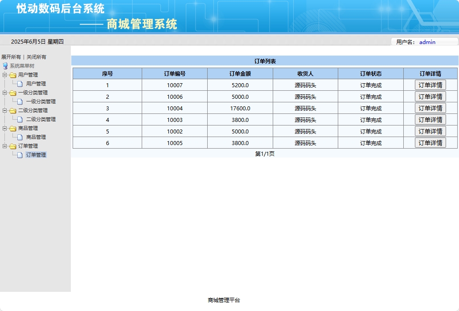Screen dimensions: 459x311
Task: Open the 一级分类管理 child page link
Action: point(41,101)
